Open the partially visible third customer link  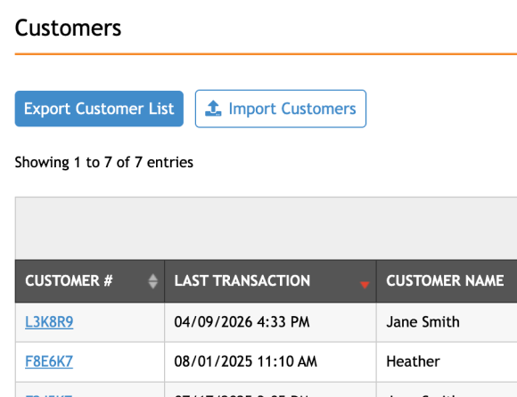point(49,395)
